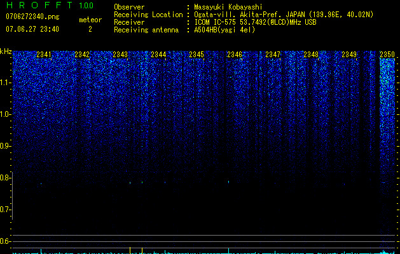400x254 pixels.
Task: Click receiver value ICOM IC-575 53.7492 MHz
Action: (255, 22)
